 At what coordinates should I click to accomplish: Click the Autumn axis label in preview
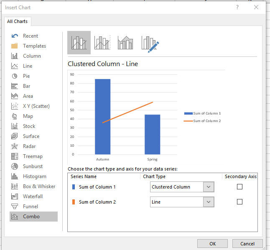(x=102, y=159)
